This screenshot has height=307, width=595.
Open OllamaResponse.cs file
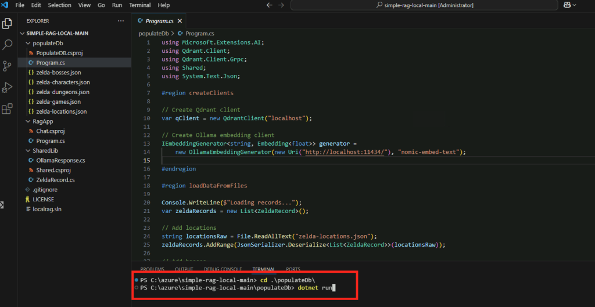(60, 160)
